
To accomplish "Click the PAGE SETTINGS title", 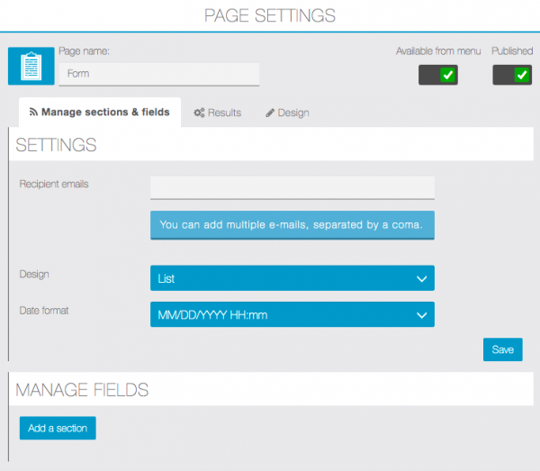I will tap(270, 15).
